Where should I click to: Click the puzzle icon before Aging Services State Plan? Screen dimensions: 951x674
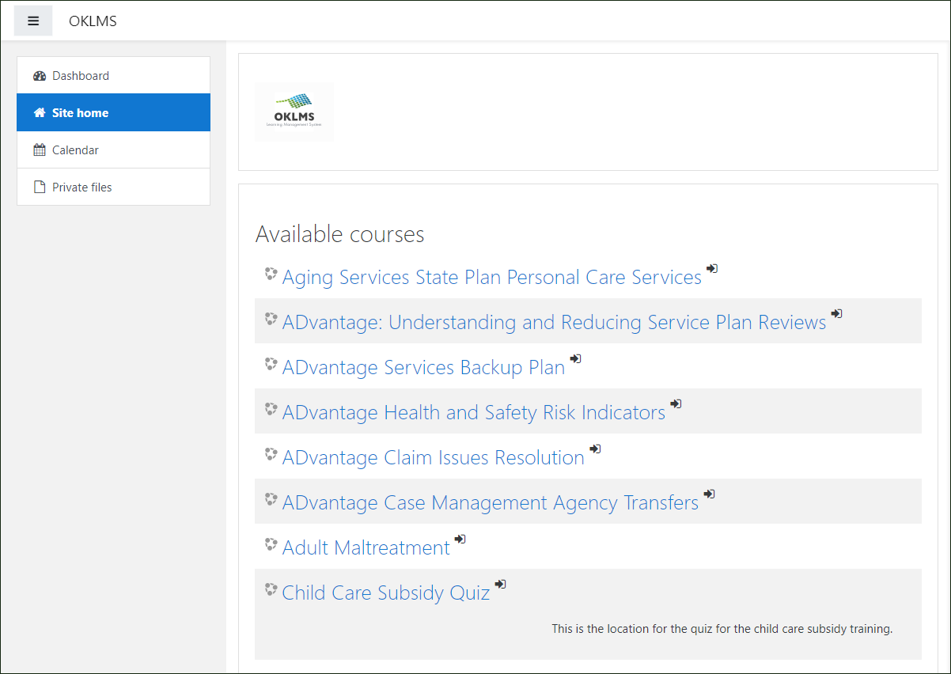click(270, 273)
